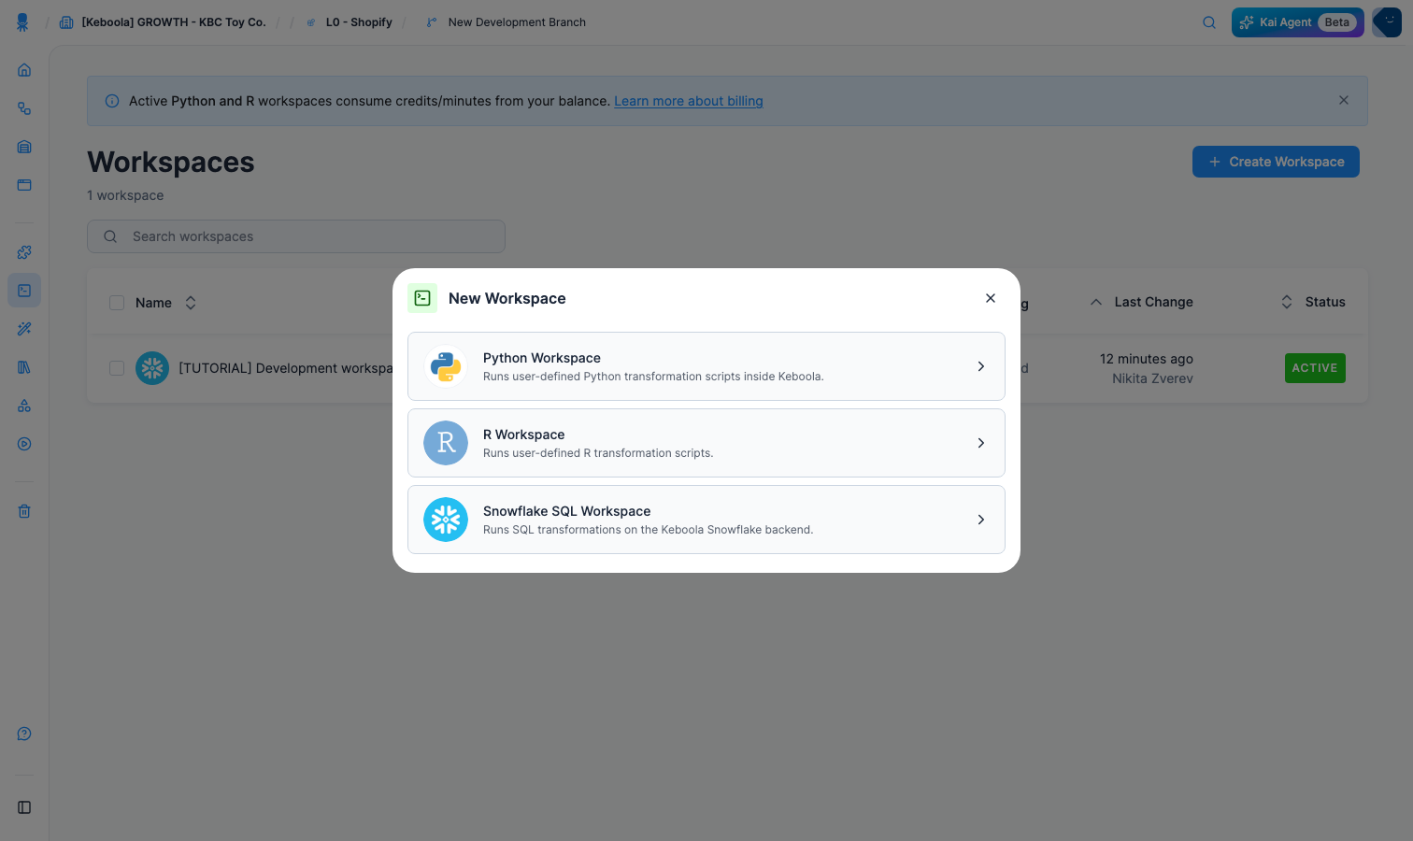The width and height of the screenshot is (1413, 841).
Task: Open the Kai Agent Beta assistant
Action: [1298, 22]
